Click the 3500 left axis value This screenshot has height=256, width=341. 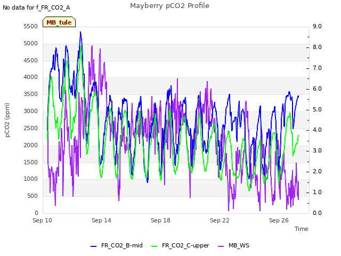pyautogui.click(x=31, y=94)
